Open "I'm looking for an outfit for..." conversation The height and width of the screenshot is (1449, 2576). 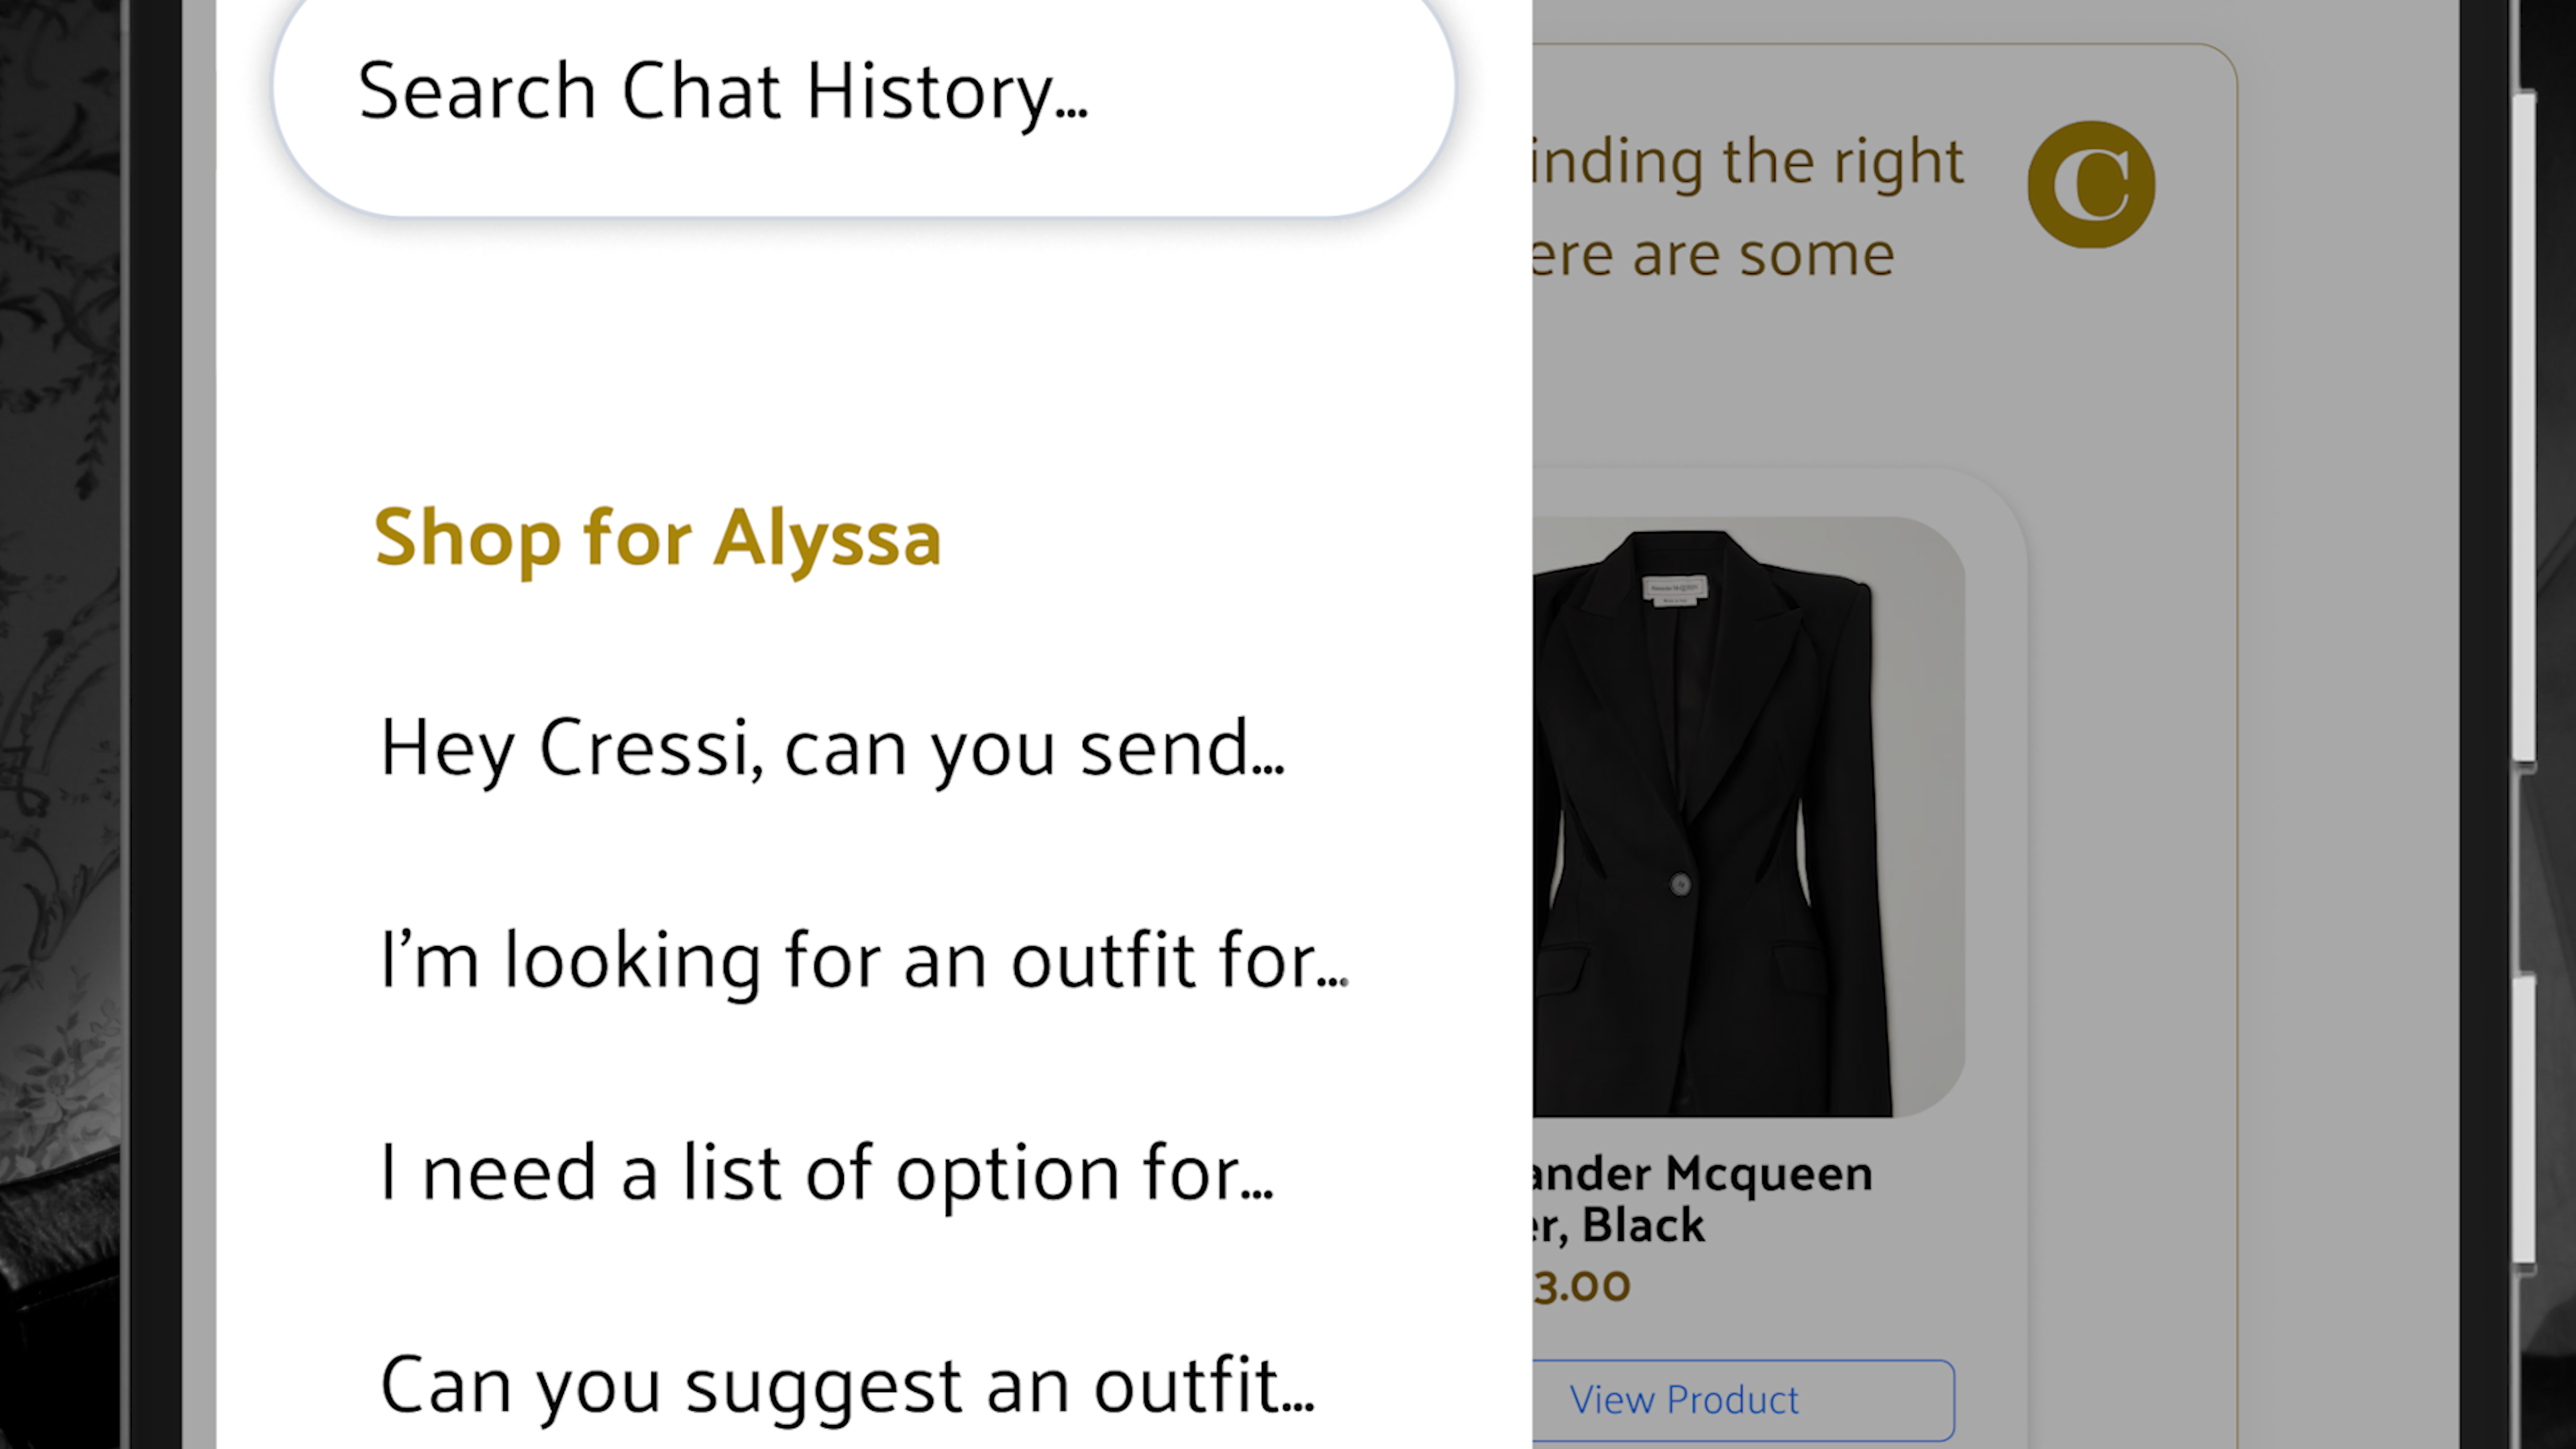point(864,960)
